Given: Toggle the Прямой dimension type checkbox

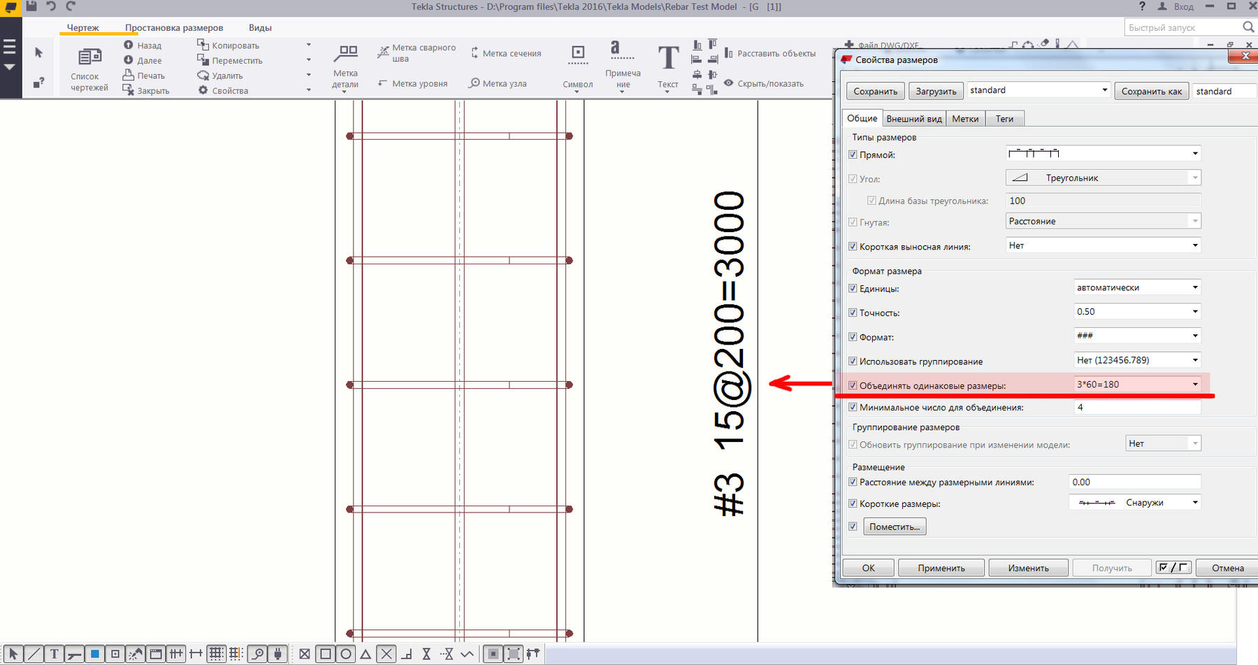Looking at the screenshot, I should tap(853, 155).
